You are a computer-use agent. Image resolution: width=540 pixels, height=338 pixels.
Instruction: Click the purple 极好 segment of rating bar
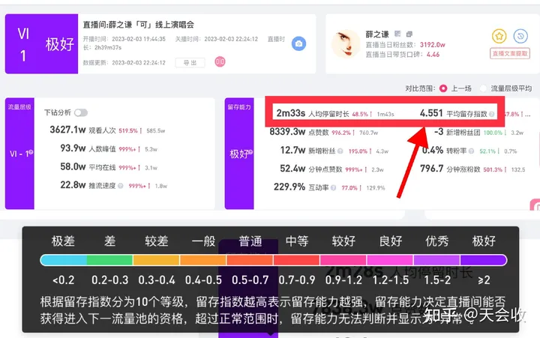tap(484, 260)
